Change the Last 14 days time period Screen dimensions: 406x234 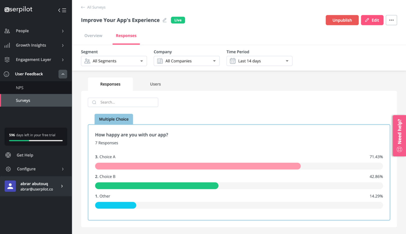[x=259, y=61]
